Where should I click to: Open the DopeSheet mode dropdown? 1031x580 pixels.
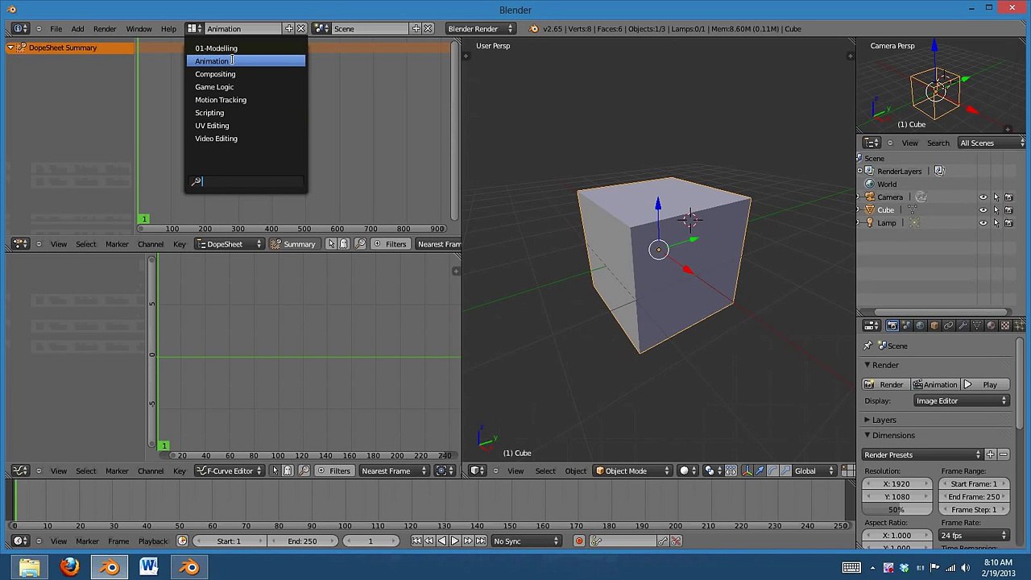tap(229, 244)
